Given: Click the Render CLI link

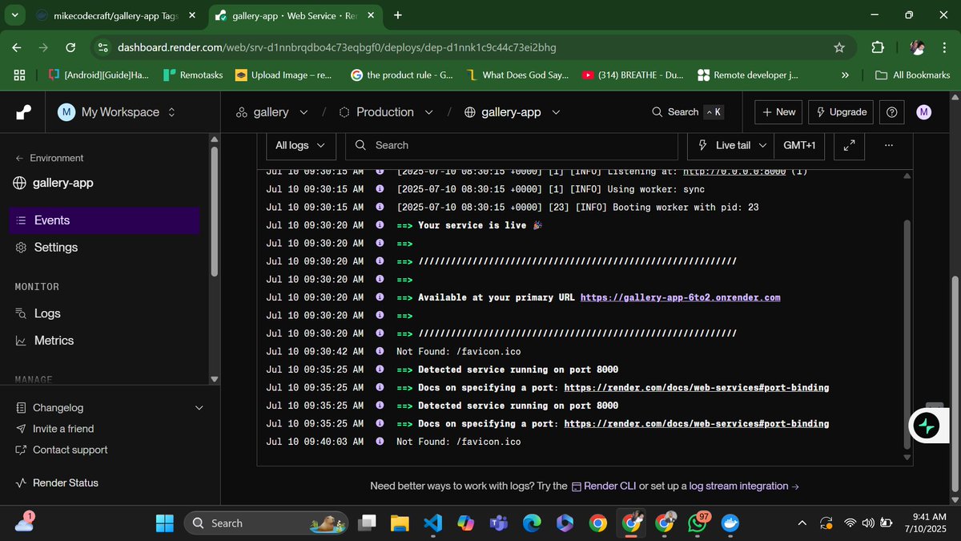Looking at the screenshot, I should point(603,486).
